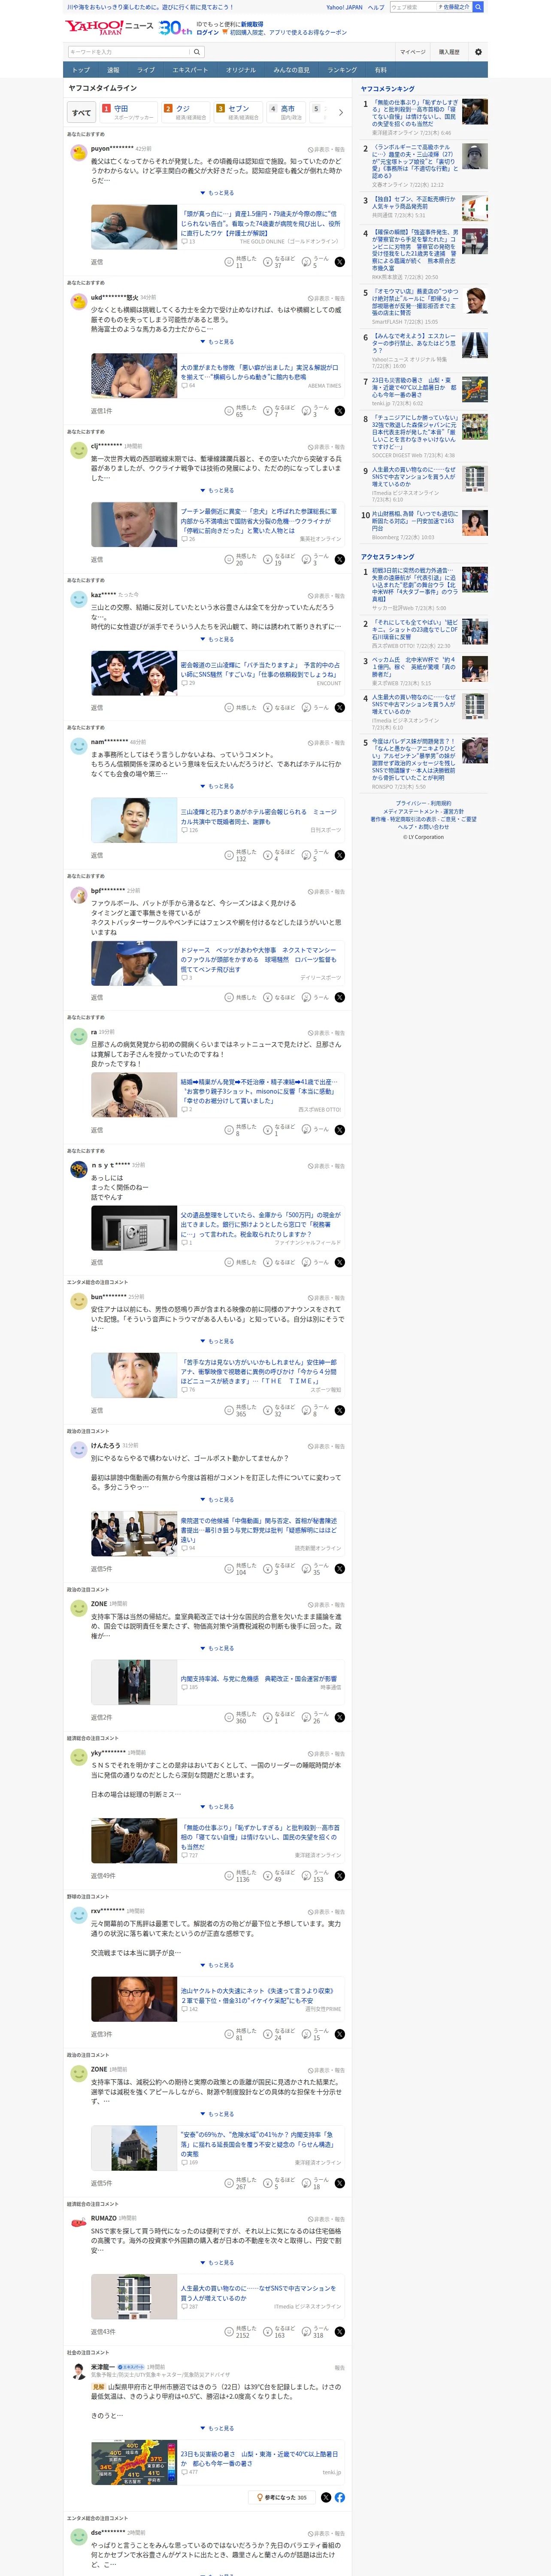This screenshot has height=2576, width=551.
Task: Share clj's comment on X
Action: [340, 559]
